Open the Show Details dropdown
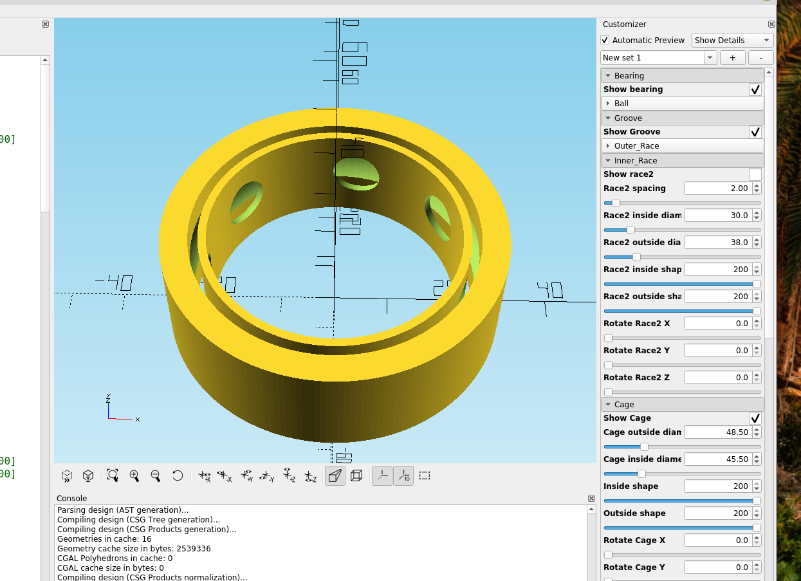This screenshot has width=801, height=581. click(732, 40)
